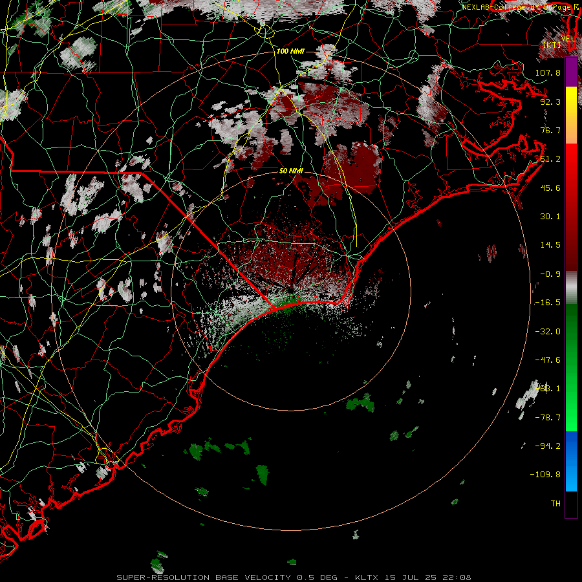Click the 30.1 velocity scale value
The width and height of the screenshot is (582, 582).
click(x=550, y=217)
